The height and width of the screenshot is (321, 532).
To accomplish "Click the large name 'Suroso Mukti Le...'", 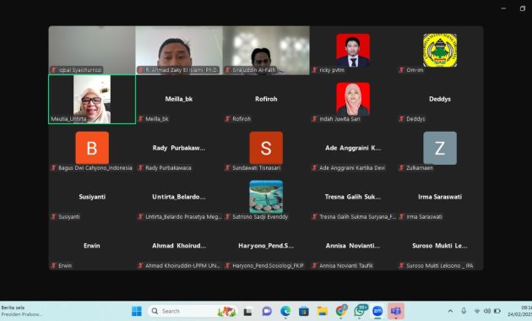I will tap(440, 246).
